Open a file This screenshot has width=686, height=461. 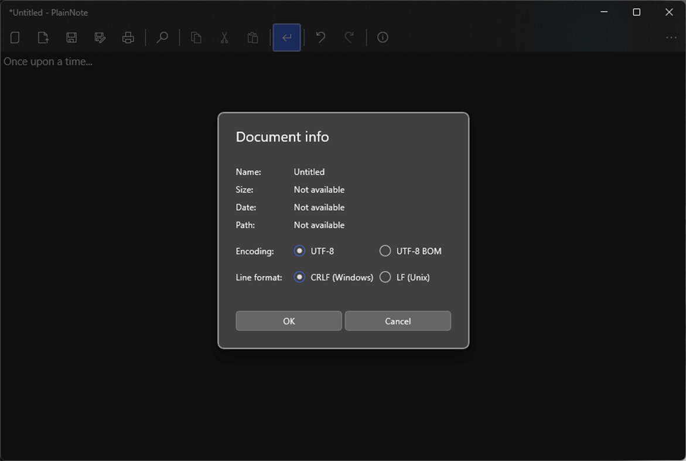pyautogui.click(x=43, y=37)
